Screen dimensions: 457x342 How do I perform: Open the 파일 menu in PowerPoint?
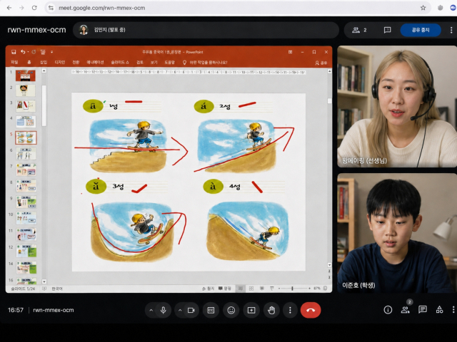point(14,63)
